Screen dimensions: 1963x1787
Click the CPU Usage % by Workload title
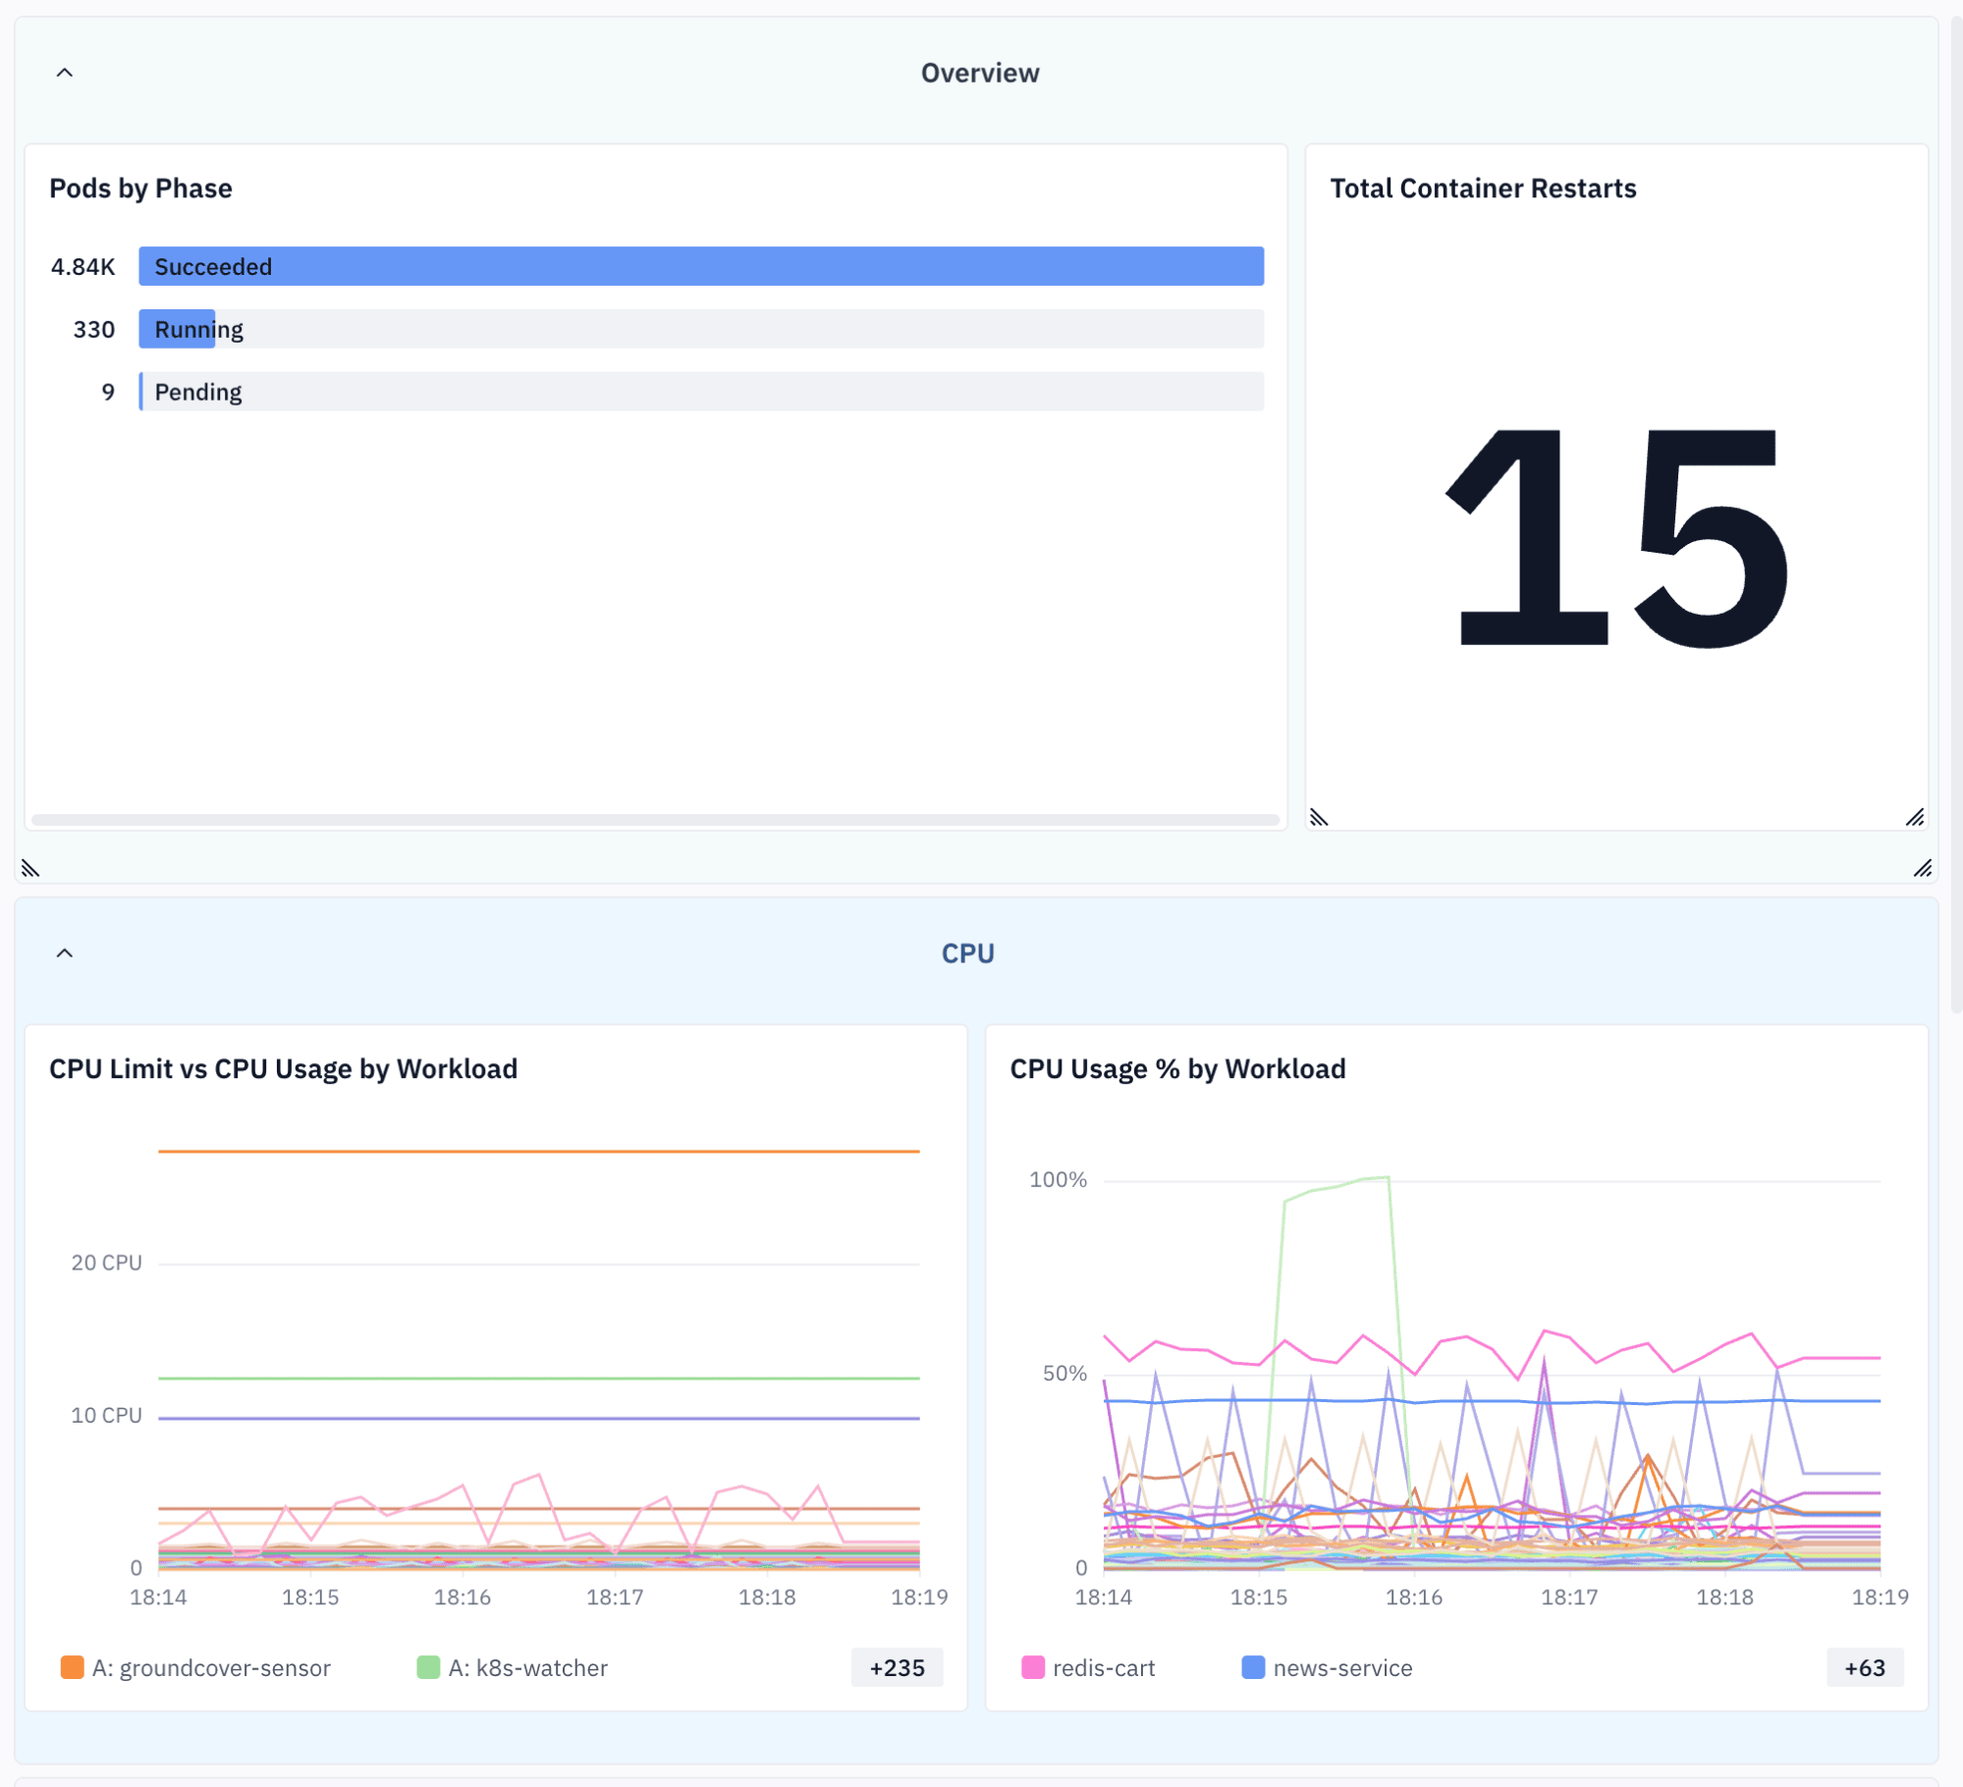[x=1177, y=1069]
